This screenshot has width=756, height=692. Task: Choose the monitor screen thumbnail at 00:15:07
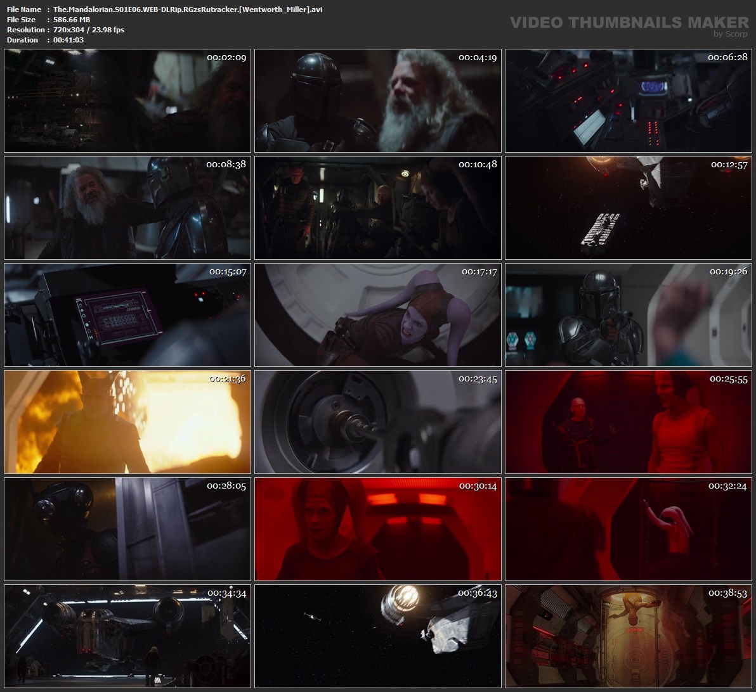127,315
